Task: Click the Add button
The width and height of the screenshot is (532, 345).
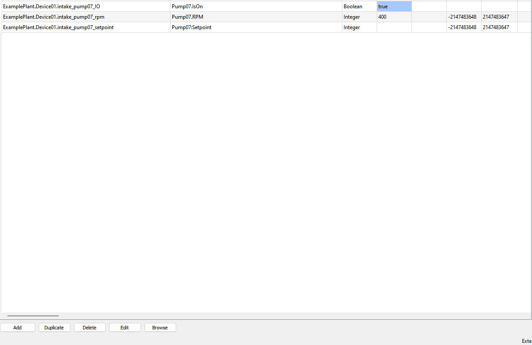Action: click(x=17, y=328)
